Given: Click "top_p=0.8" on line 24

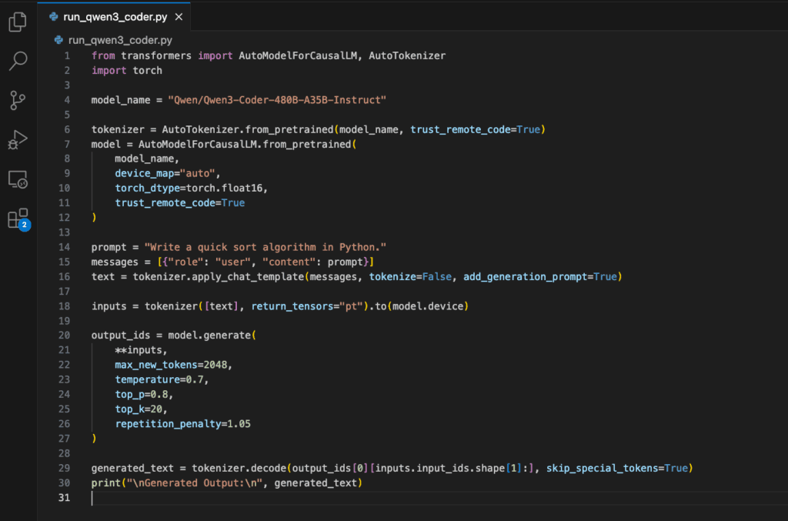Looking at the screenshot, I should [142, 394].
